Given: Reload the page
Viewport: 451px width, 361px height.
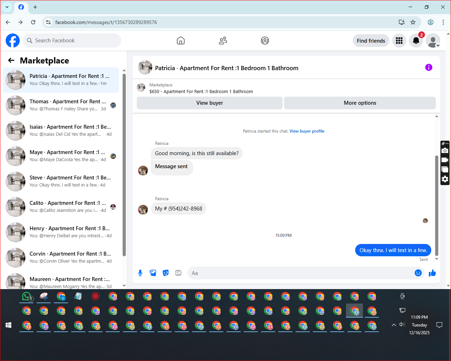Looking at the screenshot, I should point(33,22).
